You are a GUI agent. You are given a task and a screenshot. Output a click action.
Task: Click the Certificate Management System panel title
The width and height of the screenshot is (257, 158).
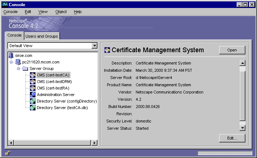pyautogui.click(x=158, y=50)
